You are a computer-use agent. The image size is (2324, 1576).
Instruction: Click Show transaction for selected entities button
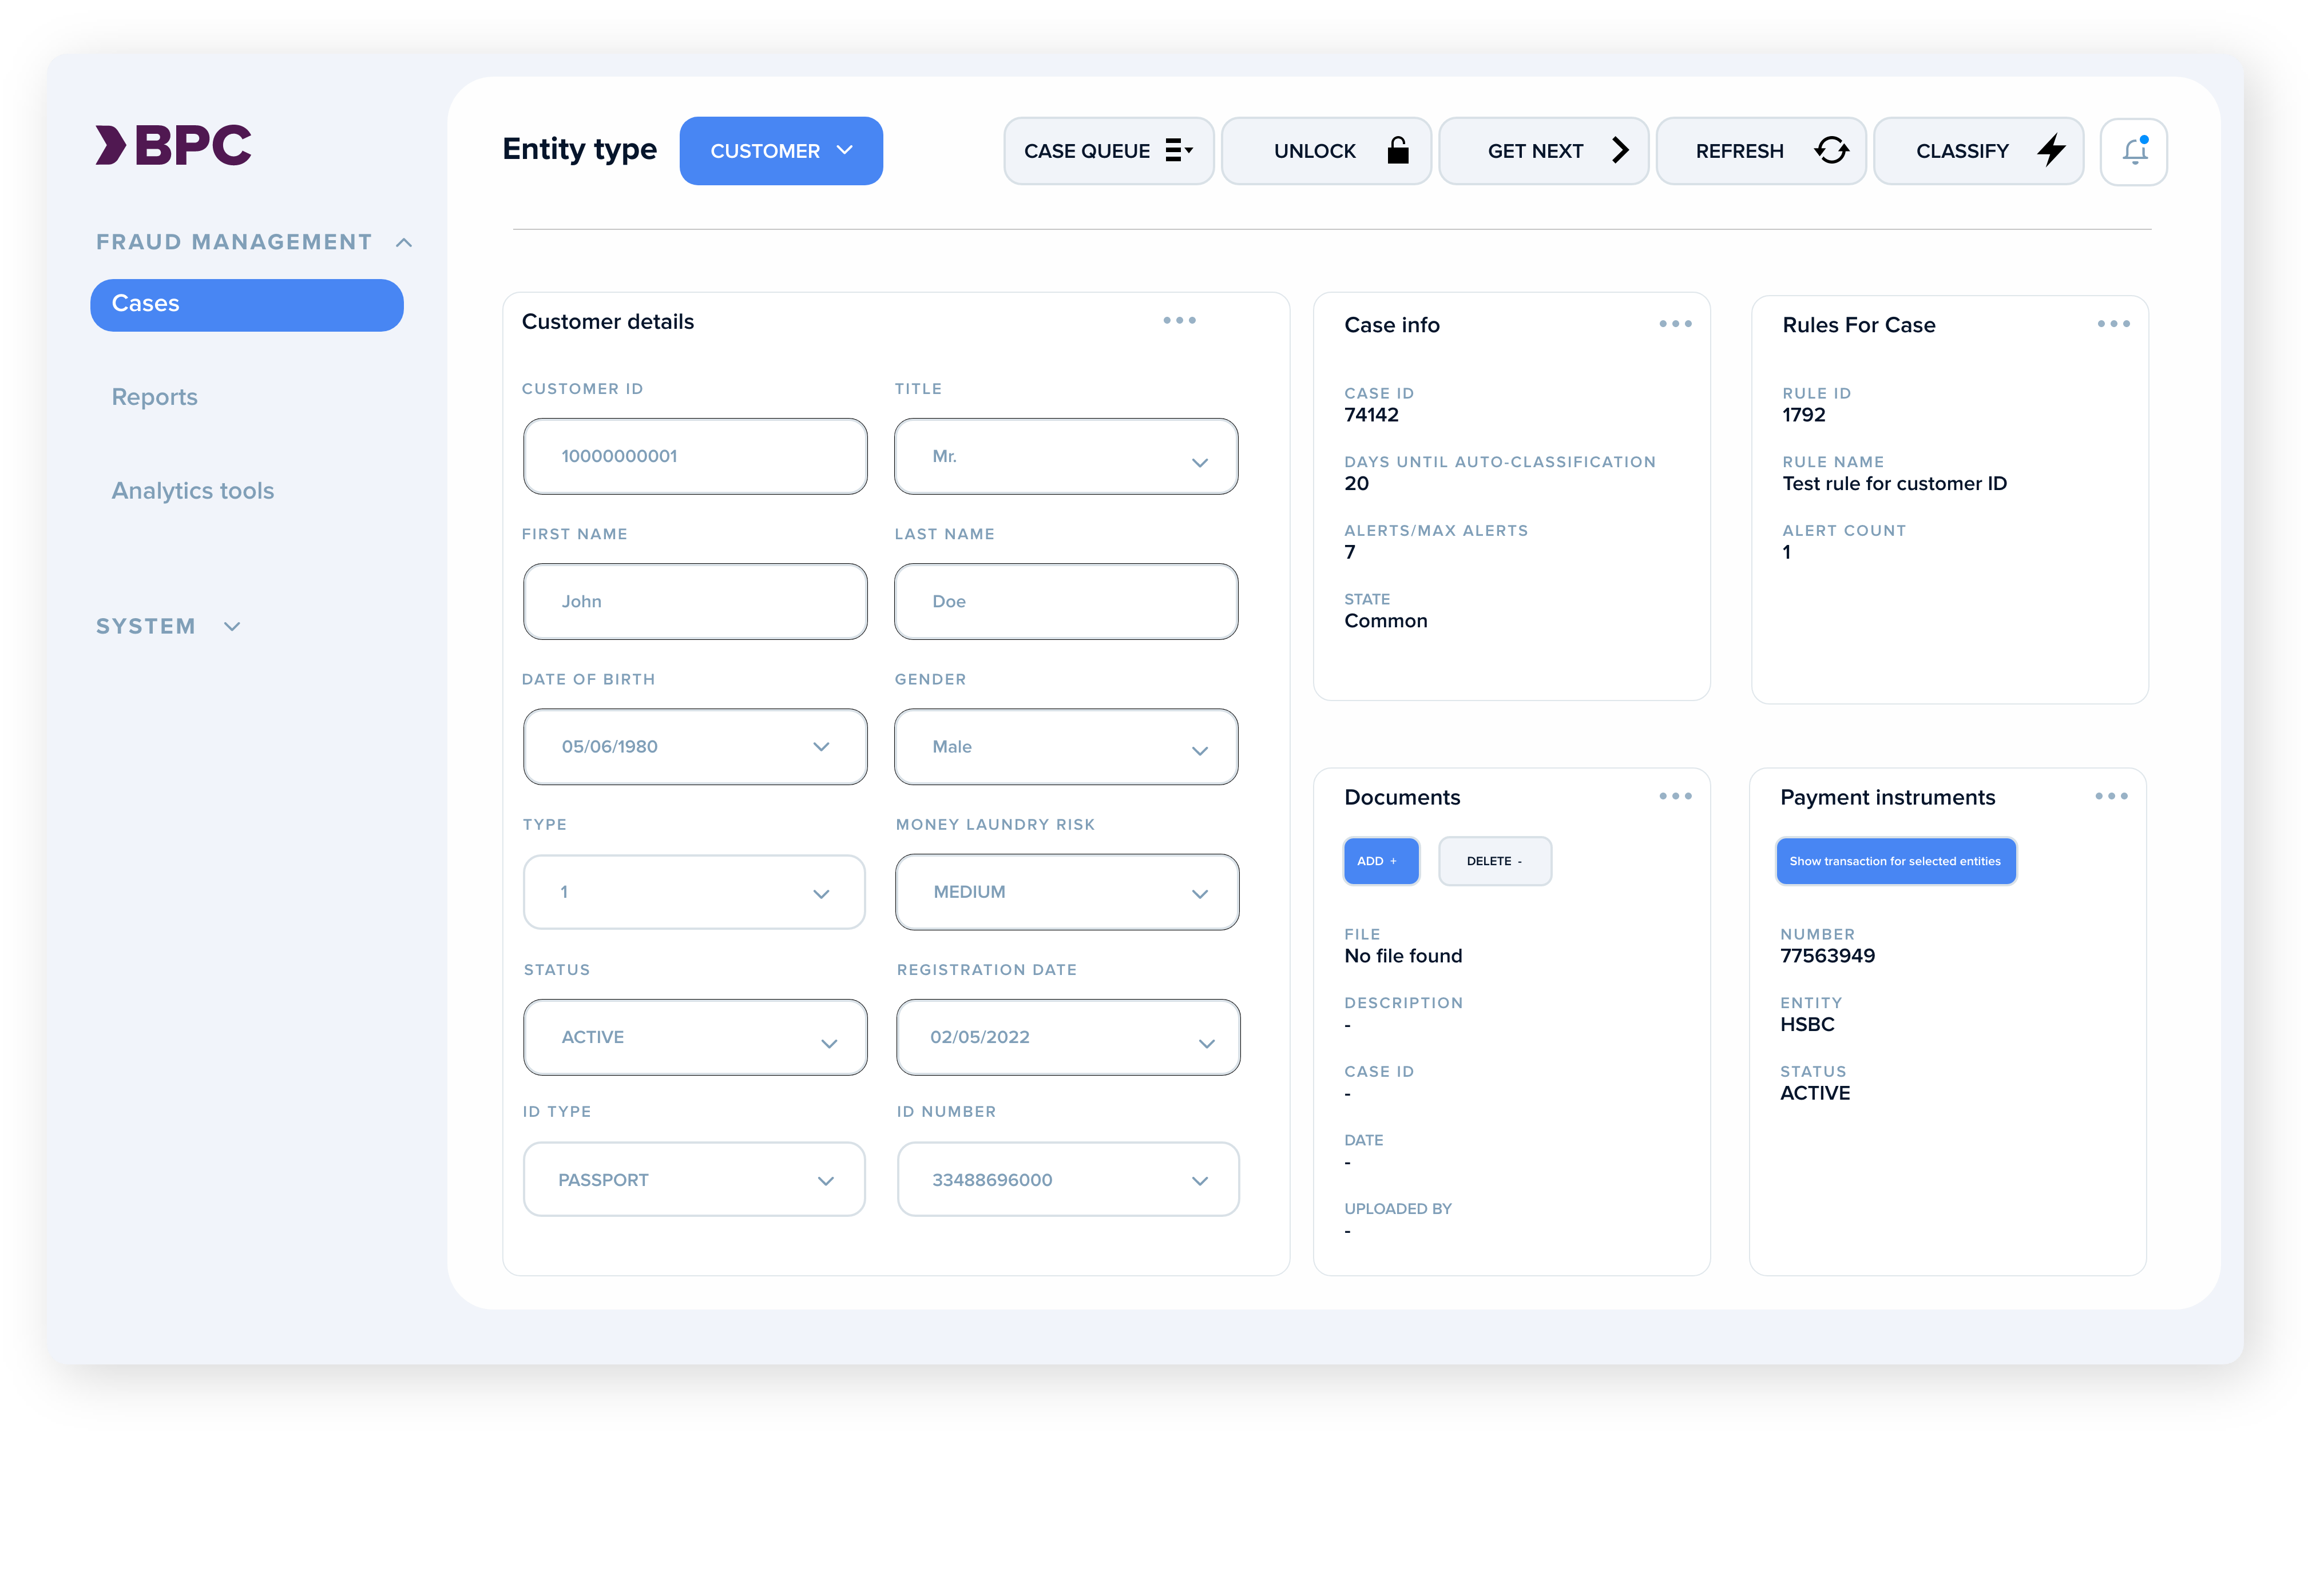click(1897, 860)
